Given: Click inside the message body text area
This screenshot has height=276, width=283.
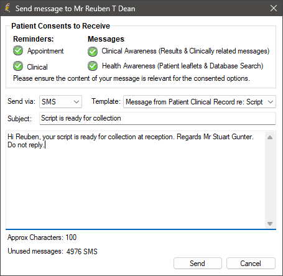Looking at the screenshot, I should pos(136,180).
